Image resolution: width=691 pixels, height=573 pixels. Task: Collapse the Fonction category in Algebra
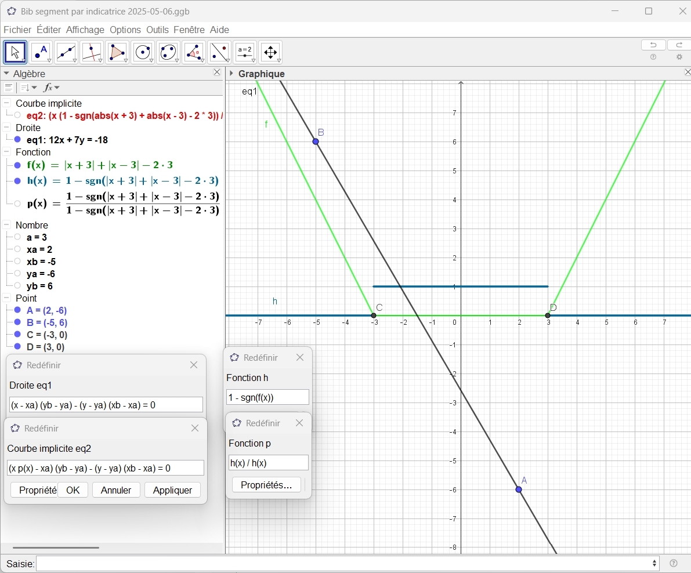[x=7, y=152]
